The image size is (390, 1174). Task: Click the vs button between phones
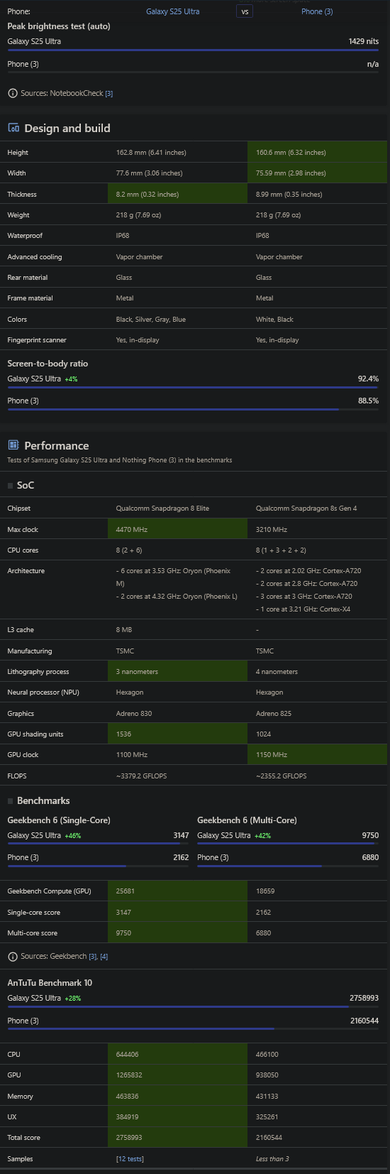click(245, 11)
